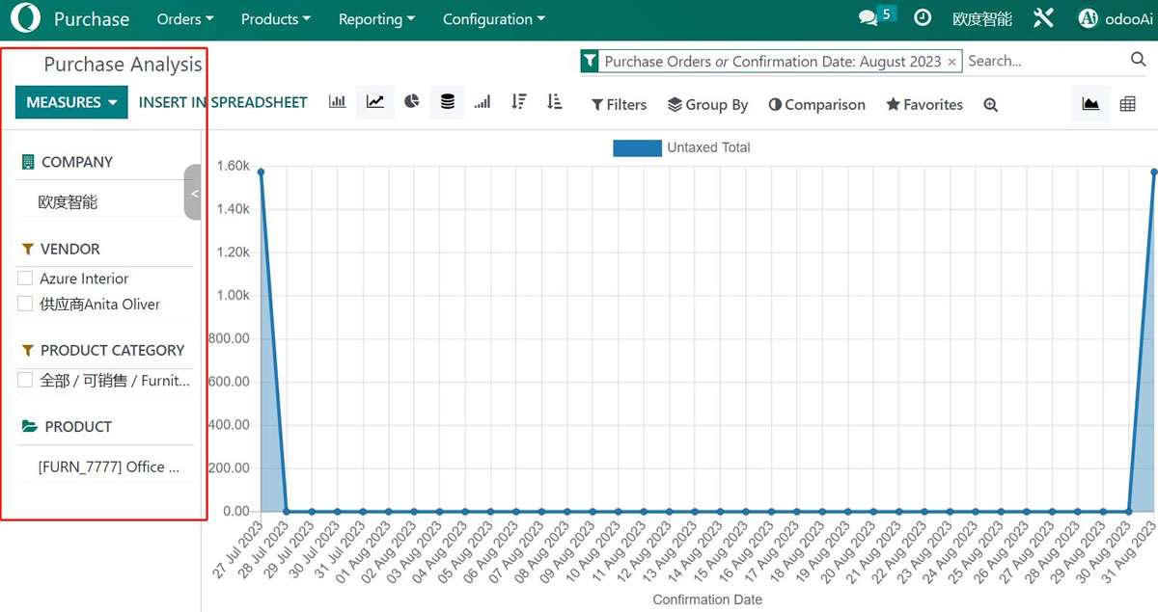
Task: Open the debug tools wrench icon
Action: [x=1043, y=18]
